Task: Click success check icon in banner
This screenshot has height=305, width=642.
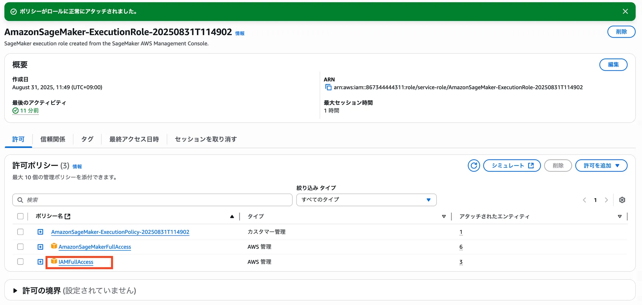Action: pyautogui.click(x=13, y=12)
